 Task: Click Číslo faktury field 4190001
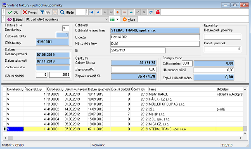tap(53, 42)
